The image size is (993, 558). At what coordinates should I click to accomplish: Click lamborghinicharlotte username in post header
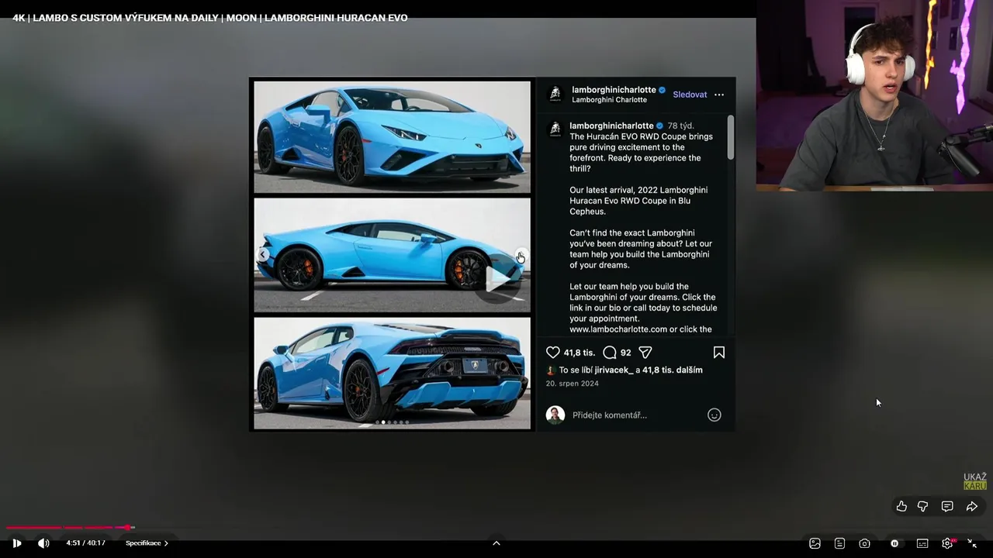click(614, 90)
